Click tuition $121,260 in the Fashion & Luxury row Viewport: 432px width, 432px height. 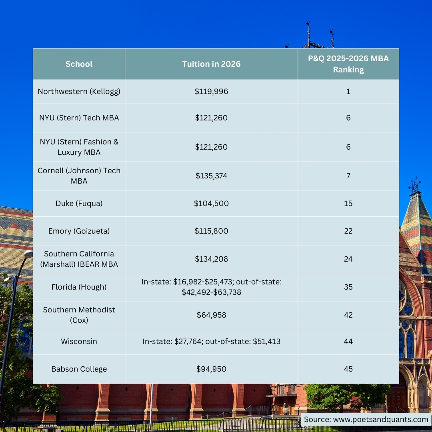tap(211, 147)
